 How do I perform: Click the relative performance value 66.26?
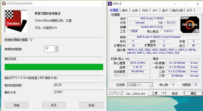pyautogui.click(x=78, y=85)
